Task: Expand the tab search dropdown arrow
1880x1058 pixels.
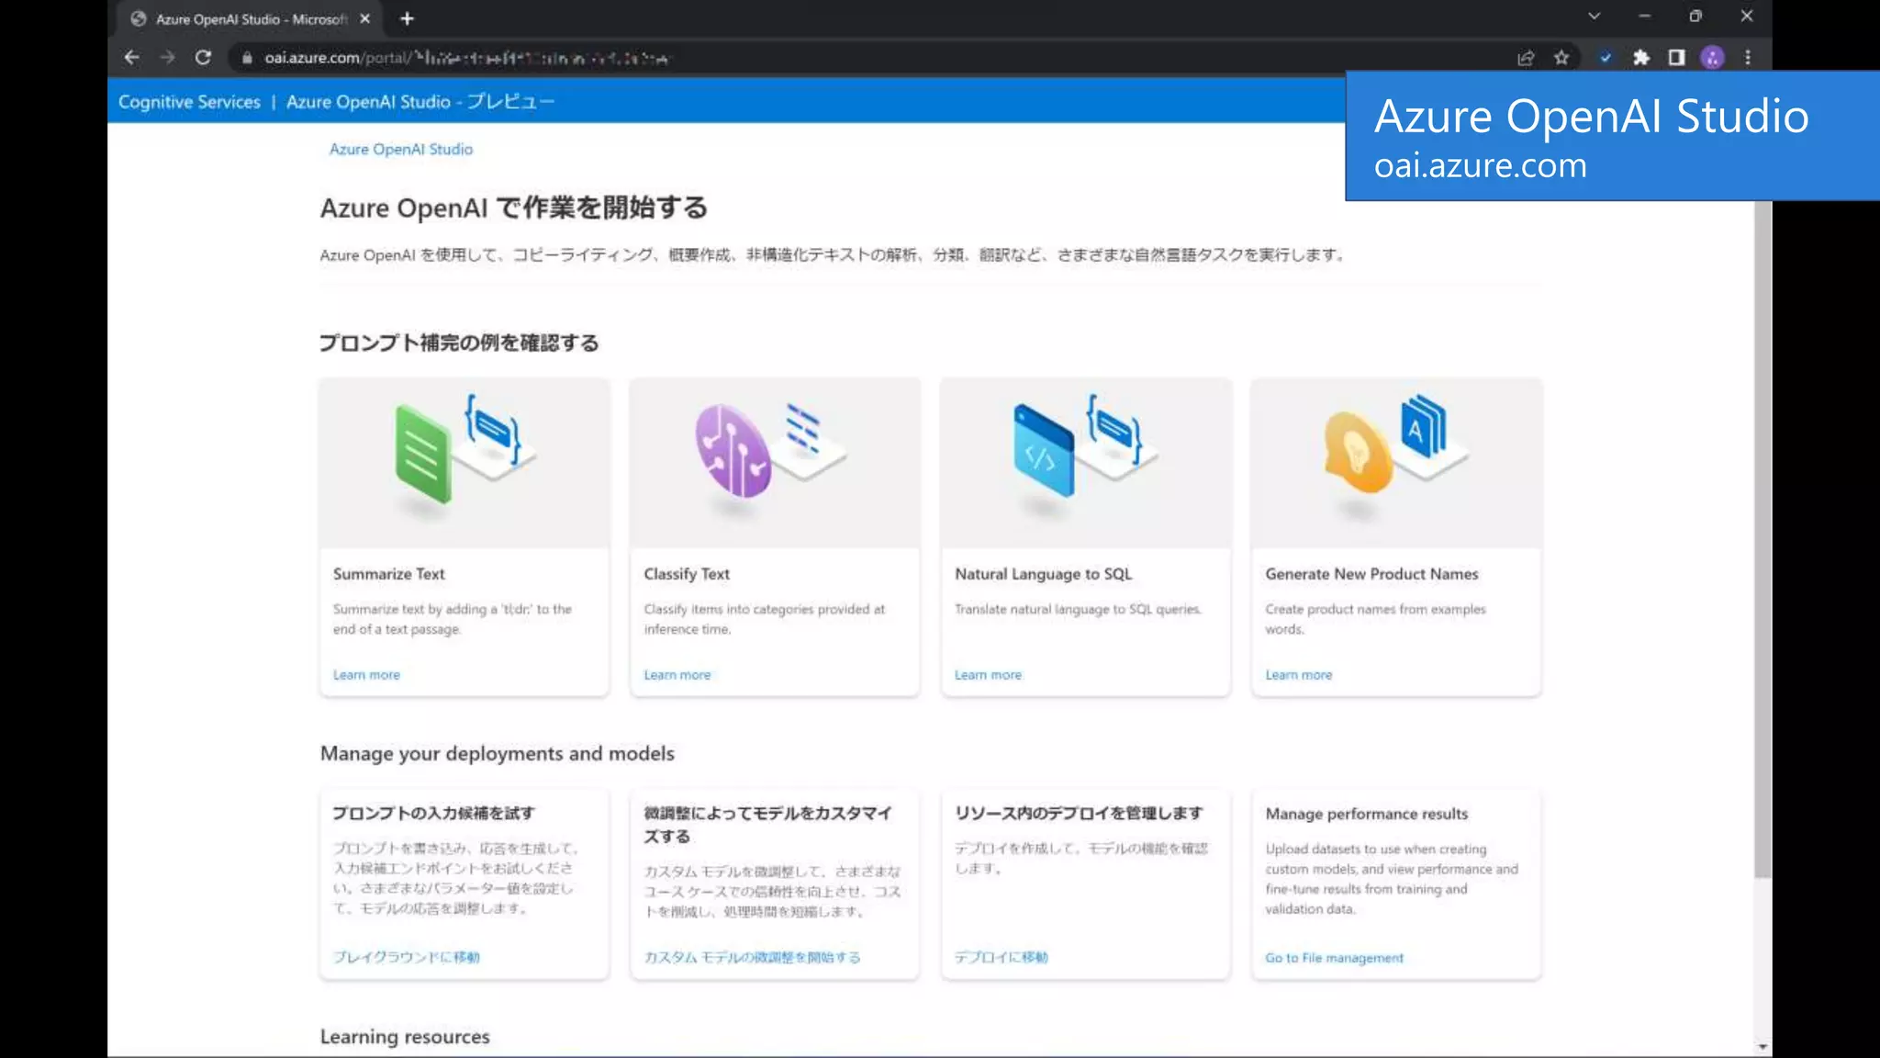Action: click(1595, 17)
